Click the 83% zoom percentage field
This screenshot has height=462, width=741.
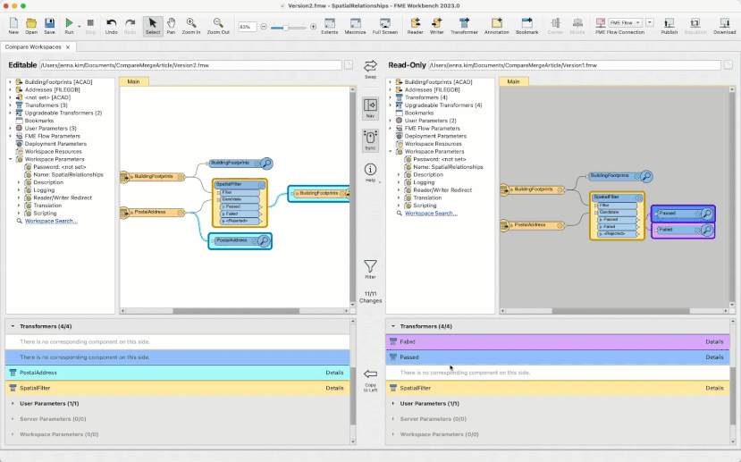(248, 27)
